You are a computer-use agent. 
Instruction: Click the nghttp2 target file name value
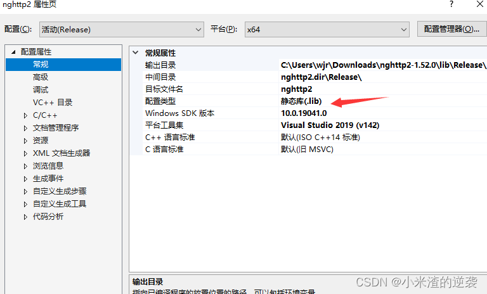click(x=296, y=89)
